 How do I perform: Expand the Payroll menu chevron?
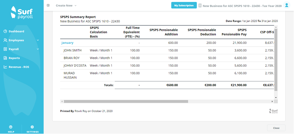point(38,49)
